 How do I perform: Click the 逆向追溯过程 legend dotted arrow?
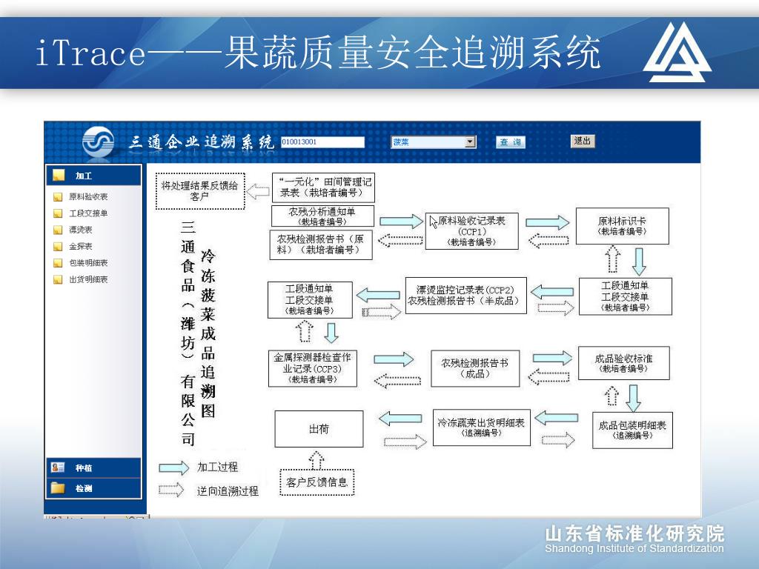point(171,490)
